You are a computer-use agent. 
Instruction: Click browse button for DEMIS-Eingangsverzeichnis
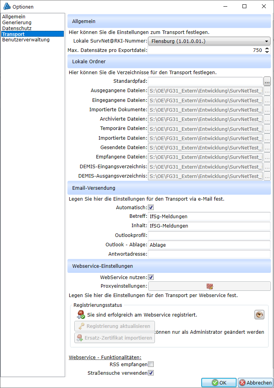pyautogui.click(x=267, y=167)
